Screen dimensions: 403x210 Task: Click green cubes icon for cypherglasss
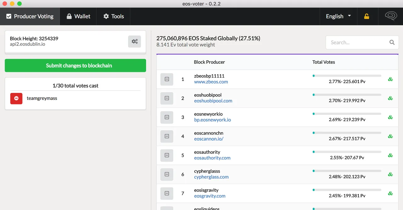390,174
